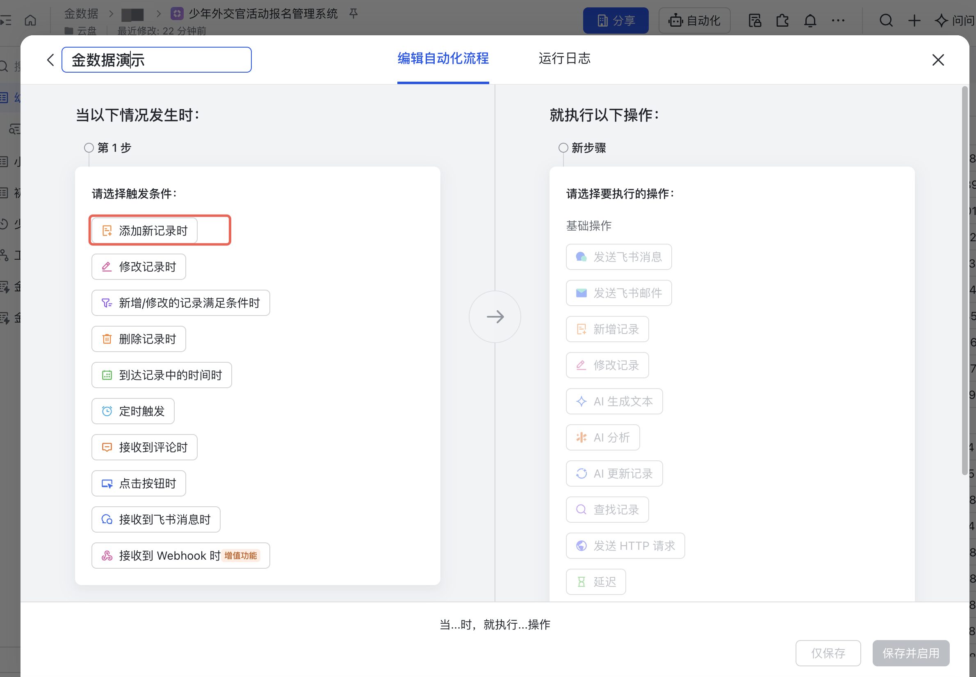Choose the 查找记录 action
Image resolution: width=976 pixels, height=677 pixels.
(x=607, y=509)
